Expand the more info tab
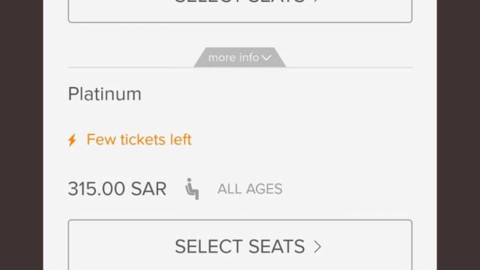480x270 pixels. (240, 57)
